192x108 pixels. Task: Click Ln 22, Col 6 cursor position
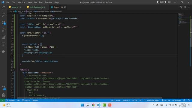point(115,100)
